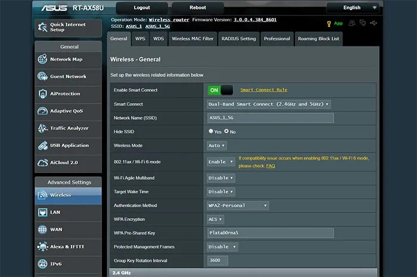
Task: Click the Wireless router operation mode link
Action: [169, 20]
